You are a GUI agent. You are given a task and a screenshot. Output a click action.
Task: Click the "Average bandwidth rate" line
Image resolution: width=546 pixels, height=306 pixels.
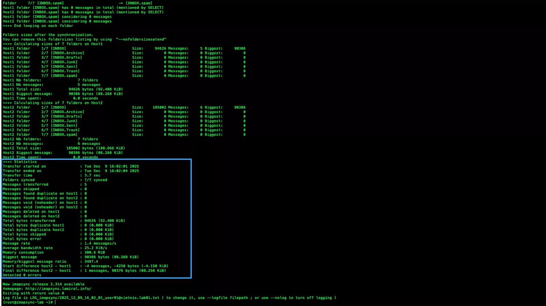pyautogui.click(x=28, y=248)
